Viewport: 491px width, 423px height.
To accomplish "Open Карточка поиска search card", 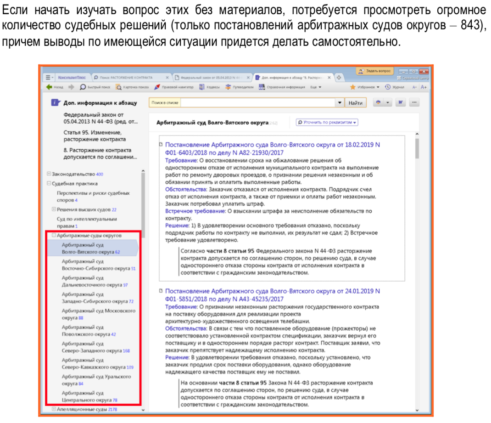I will (132, 87).
